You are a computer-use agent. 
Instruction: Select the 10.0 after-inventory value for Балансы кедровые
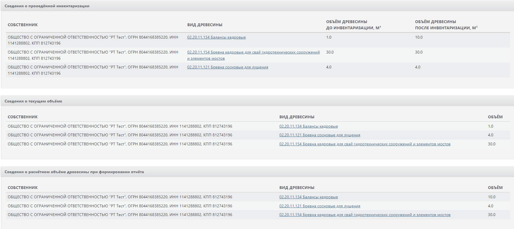coord(419,37)
